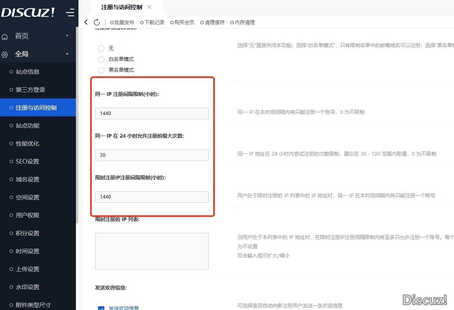Close the 注册与访问控制 tab

(149, 7)
